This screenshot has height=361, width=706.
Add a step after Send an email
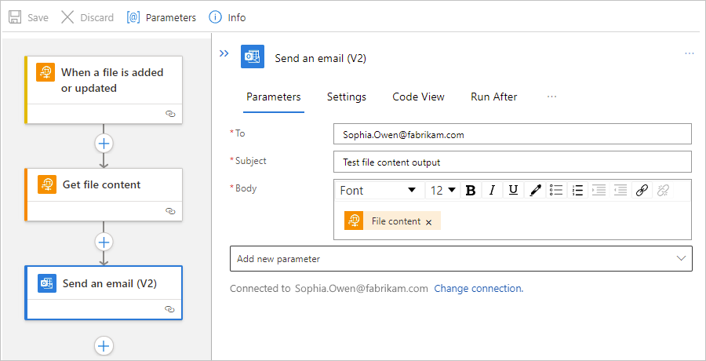[104, 345]
